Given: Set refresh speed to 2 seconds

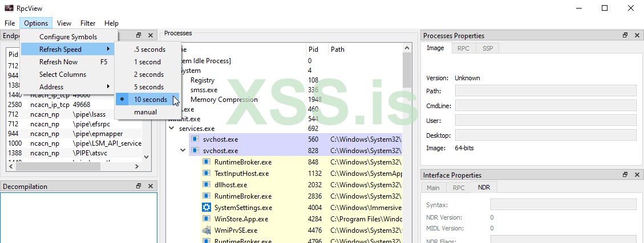Looking at the screenshot, I should point(147,75).
